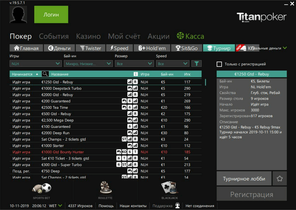Click the green Логин button
Image resolution: width=296 pixels, height=210 pixels.
tap(51, 14)
